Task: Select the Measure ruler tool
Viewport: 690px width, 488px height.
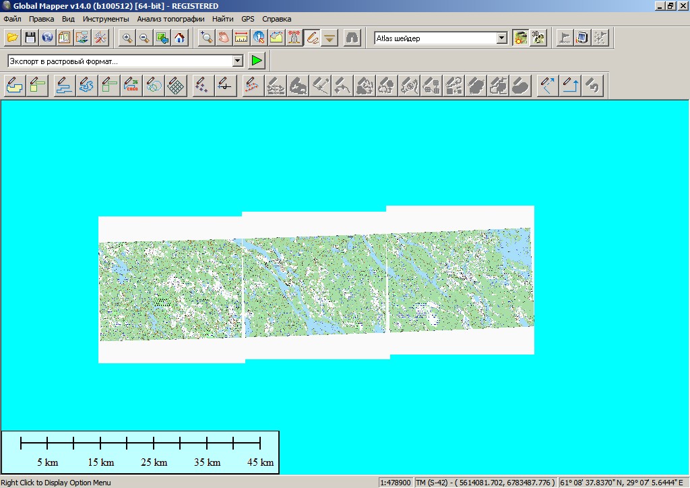Action: (x=241, y=38)
